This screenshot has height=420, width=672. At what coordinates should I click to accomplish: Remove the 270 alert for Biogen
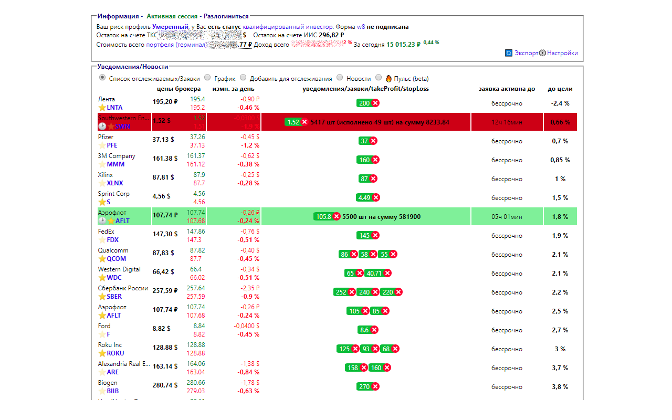(375, 387)
